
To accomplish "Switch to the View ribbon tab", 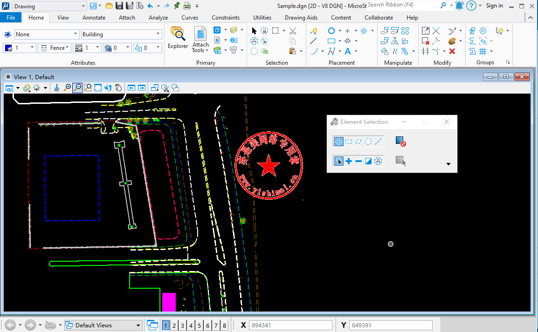I will 63,18.
